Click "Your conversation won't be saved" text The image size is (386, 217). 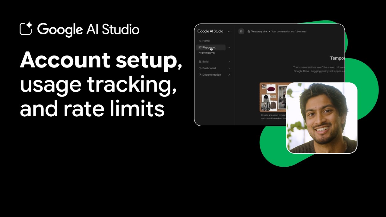pos(289,31)
